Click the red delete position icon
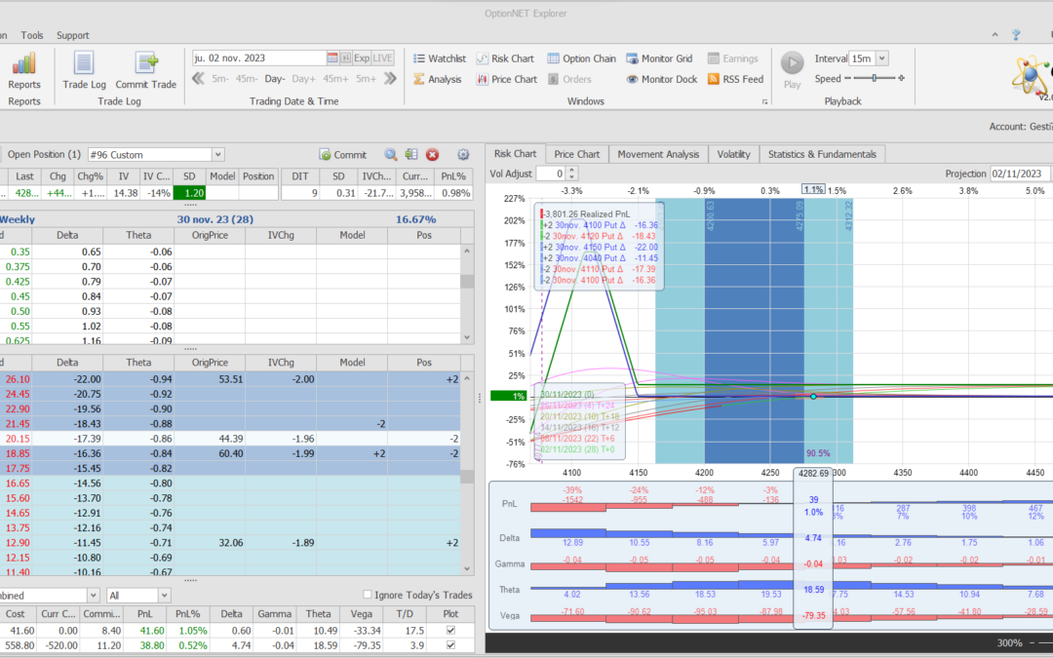This screenshot has height=658, width=1053. click(432, 154)
